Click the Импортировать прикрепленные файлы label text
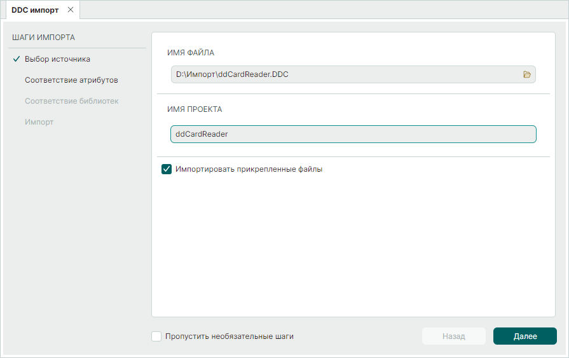Screen dimensions: 569x358 click(x=249, y=169)
